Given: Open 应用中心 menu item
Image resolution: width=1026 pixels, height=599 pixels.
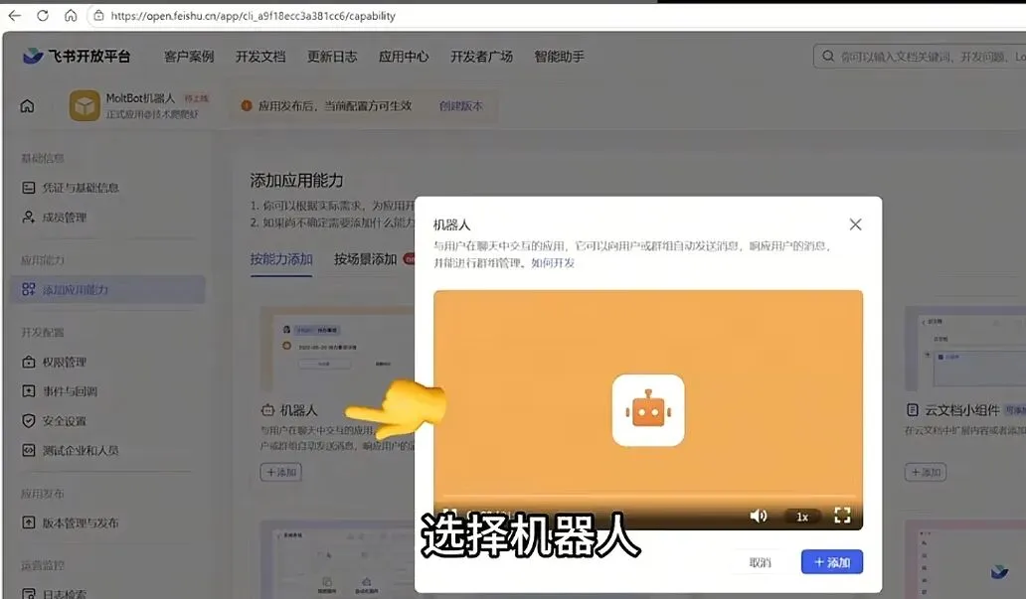Looking at the screenshot, I should point(404,57).
